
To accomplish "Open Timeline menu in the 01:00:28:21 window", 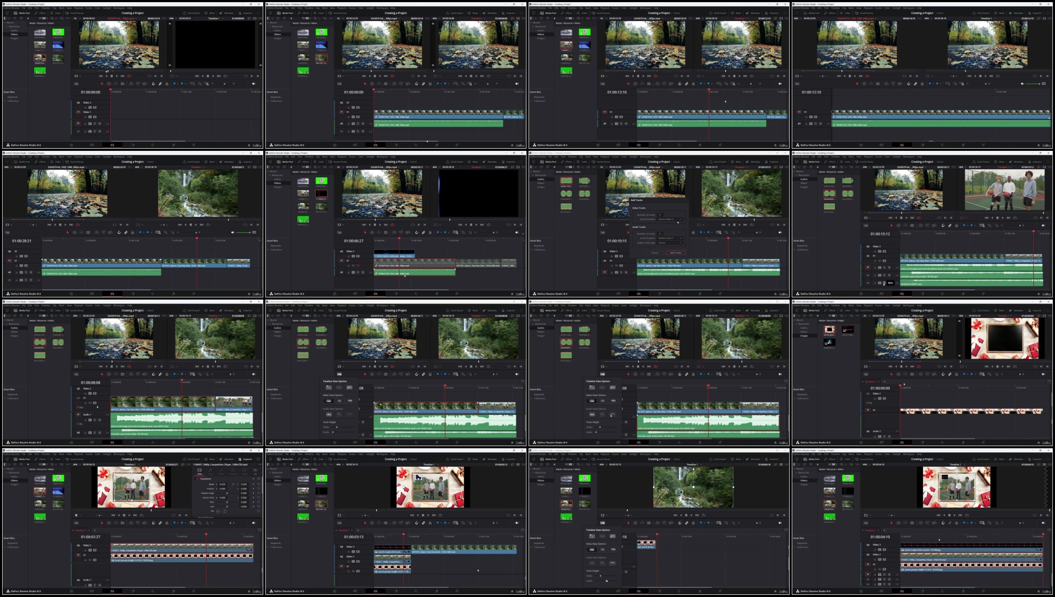I will [x=46, y=157].
